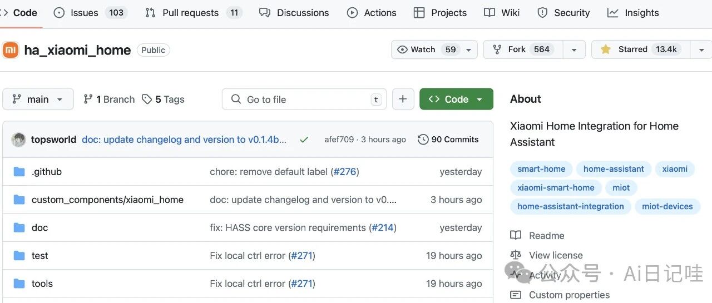Image resolution: width=712 pixels, height=303 pixels.
Task: Open the Issues tab
Action: tap(90, 13)
